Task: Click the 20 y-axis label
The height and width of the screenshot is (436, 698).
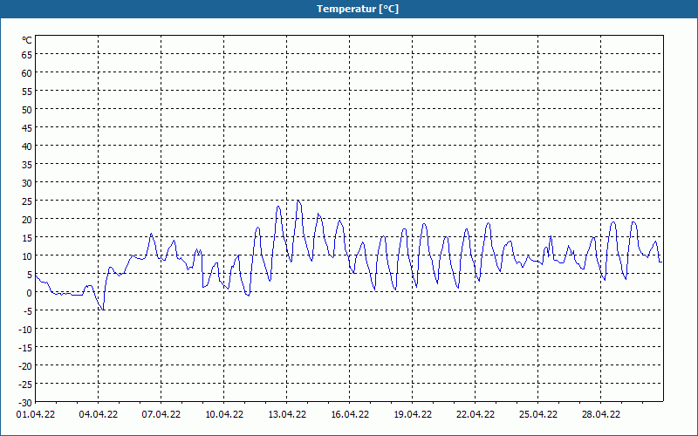Action: point(27,220)
